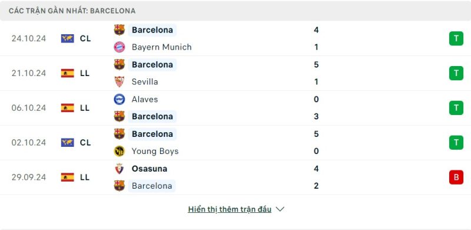The width and height of the screenshot is (471, 230).
Task: Select the Osasuna team name
Action: [x=150, y=169]
